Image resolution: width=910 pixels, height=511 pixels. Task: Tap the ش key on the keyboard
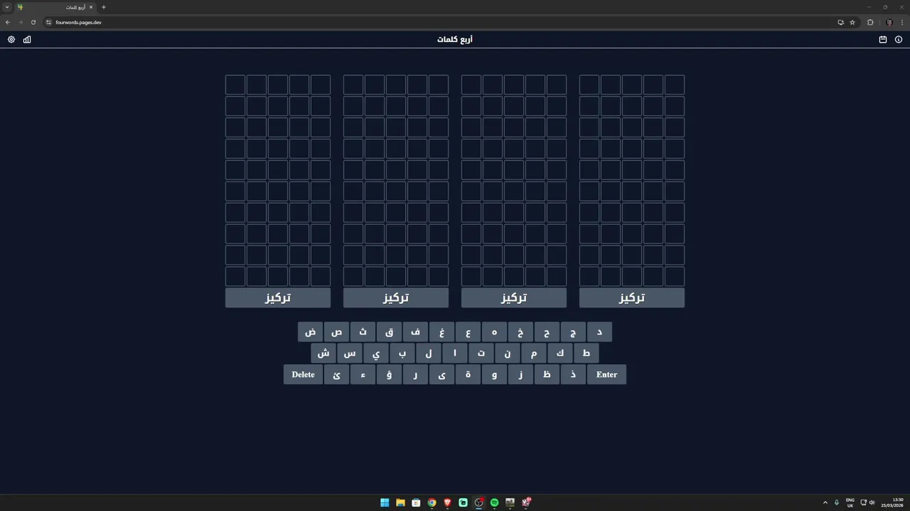click(323, 353)
